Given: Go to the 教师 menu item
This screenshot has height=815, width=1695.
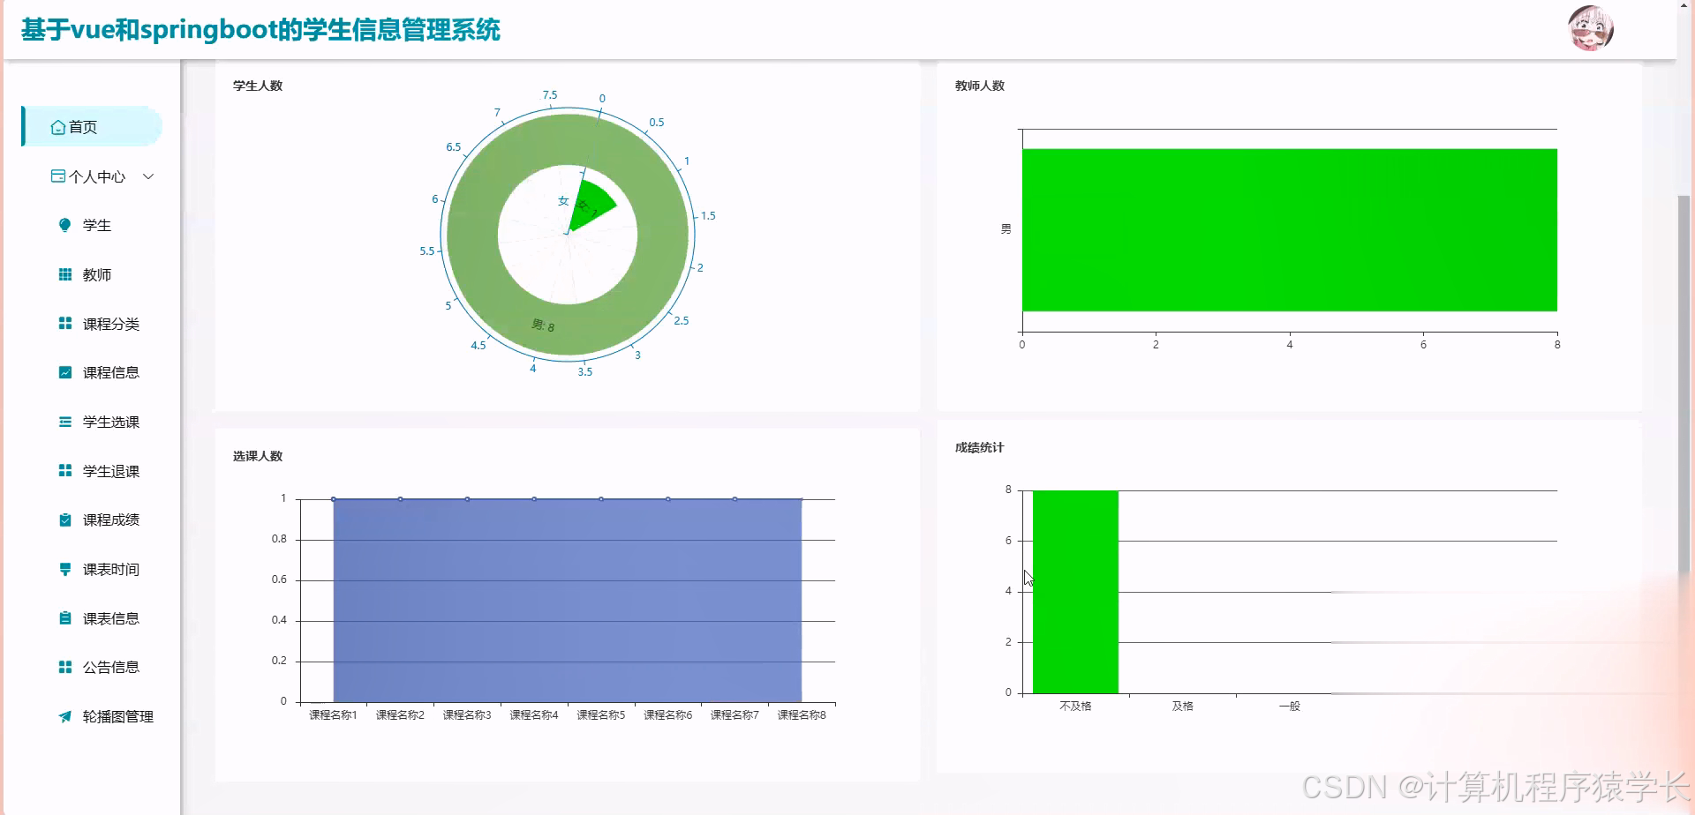Looking at the screenshot, I should coord(92,274).
